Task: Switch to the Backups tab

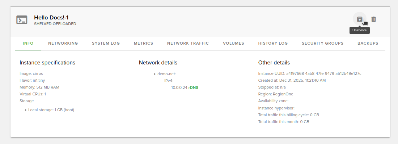Action: pos(368,43)
